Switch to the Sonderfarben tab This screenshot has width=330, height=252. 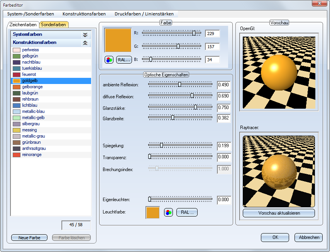click(54, 25)
